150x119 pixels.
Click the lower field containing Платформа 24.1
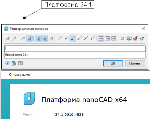click(75, 55)
